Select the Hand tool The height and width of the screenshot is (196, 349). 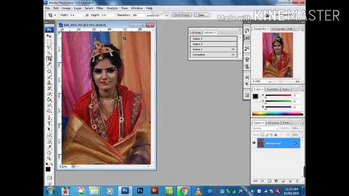pyautogui.click(x=49, y=153)
